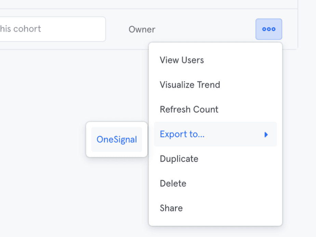Click the arrow beside Export to...
The height and width of the screenshot is (237, 316).
click(266, 135)
